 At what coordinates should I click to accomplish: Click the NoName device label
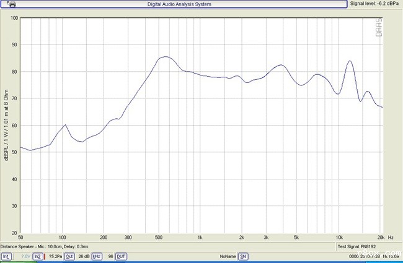(227, 256)
